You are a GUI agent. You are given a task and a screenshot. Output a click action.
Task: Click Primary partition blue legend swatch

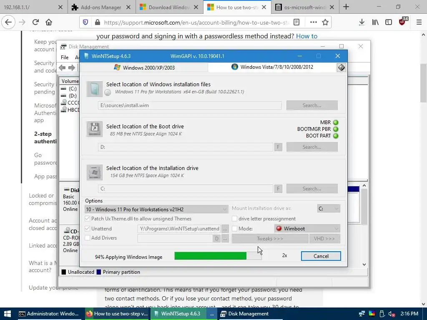[99, 272]
